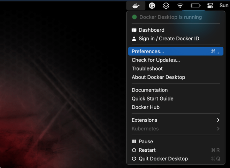This screenshot has height=168, width=230.
Task: Click the person icon beside Sign in
Action: click(134, 39)
